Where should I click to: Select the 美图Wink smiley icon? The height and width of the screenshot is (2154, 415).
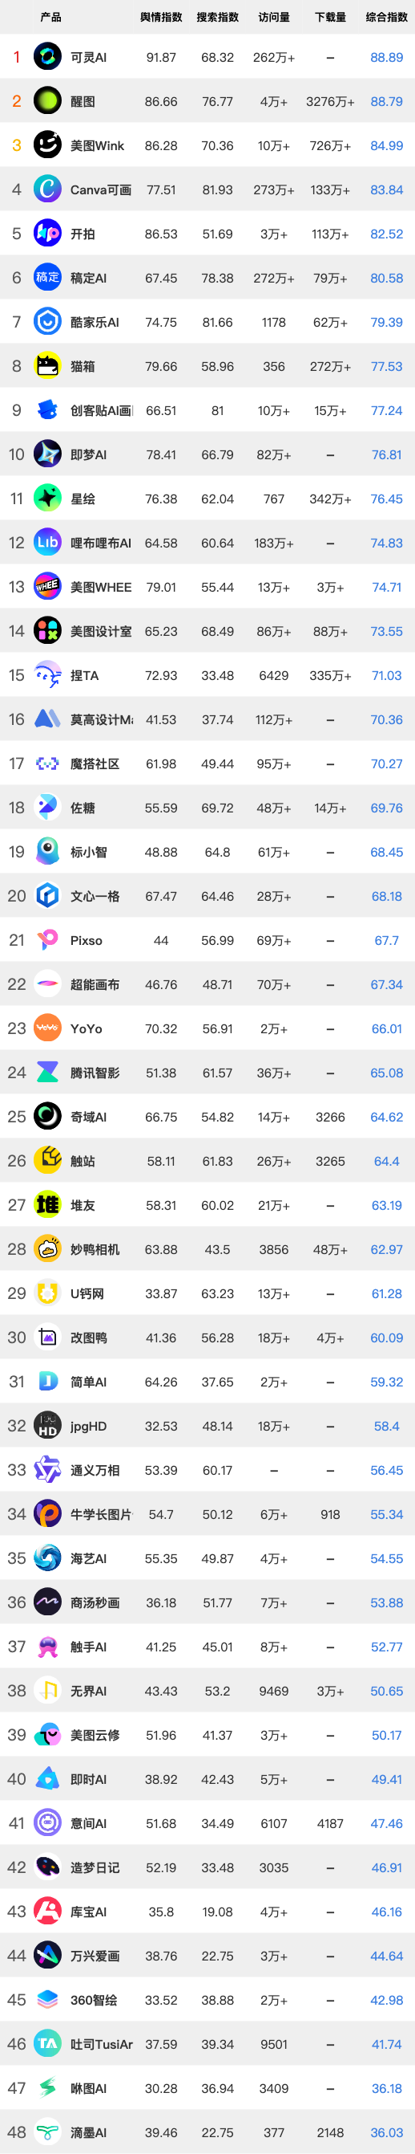tap(47, 145)
